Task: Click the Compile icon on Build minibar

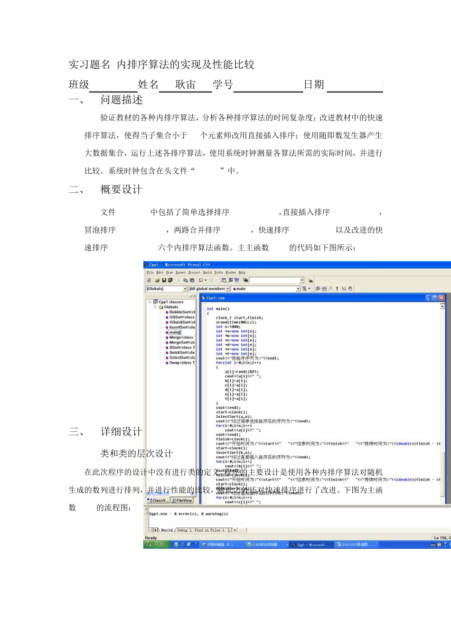Action: (x=318, y=289)
